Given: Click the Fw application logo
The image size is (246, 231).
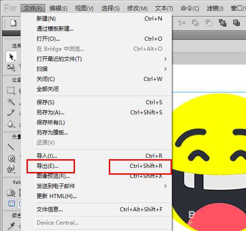Looking at the screenshot, I should click(x=10, y=8).
